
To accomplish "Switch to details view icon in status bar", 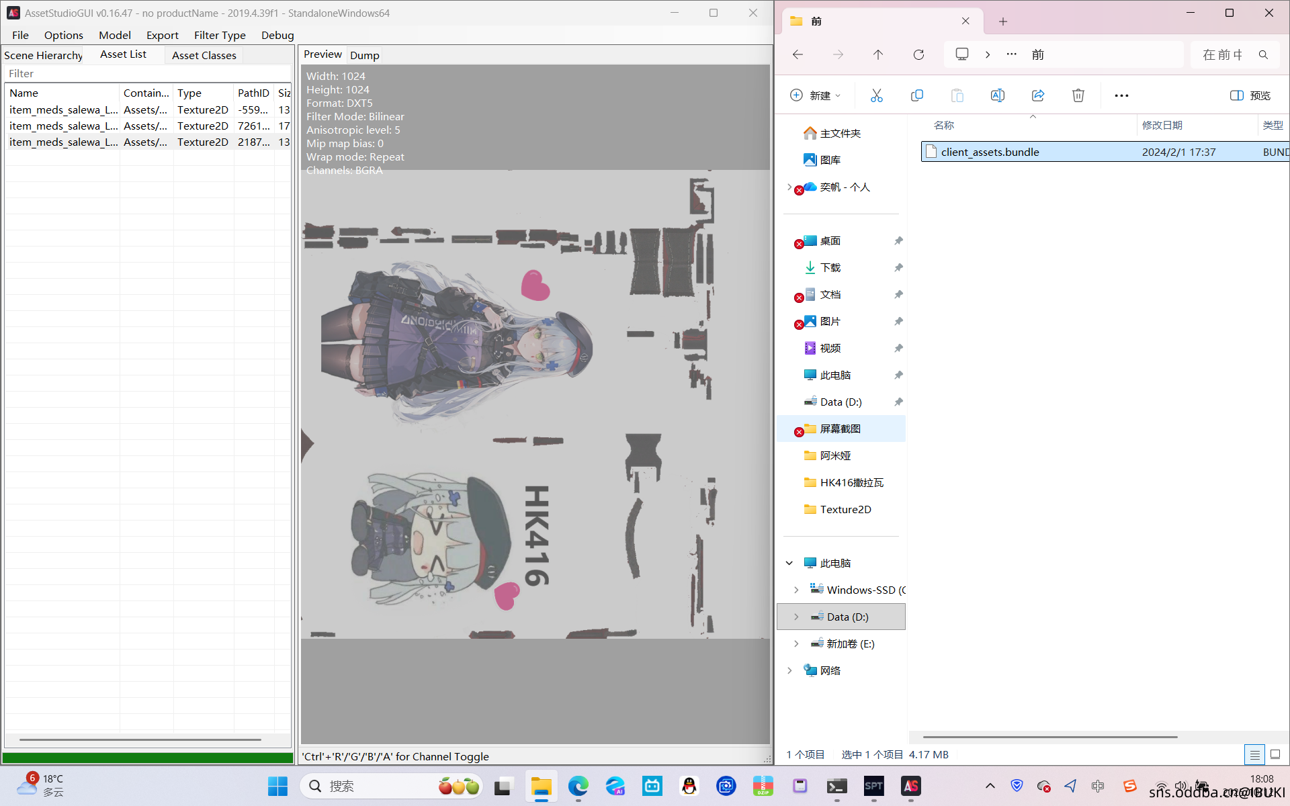I will point(1254,755).
